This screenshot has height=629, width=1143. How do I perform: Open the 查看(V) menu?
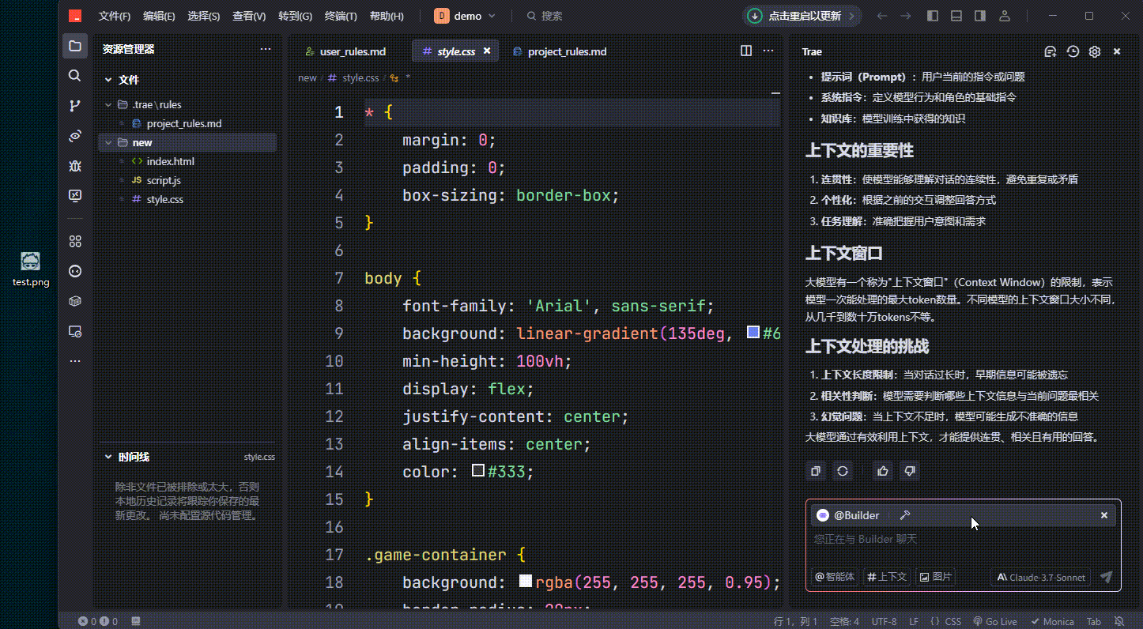coord(249,16)
